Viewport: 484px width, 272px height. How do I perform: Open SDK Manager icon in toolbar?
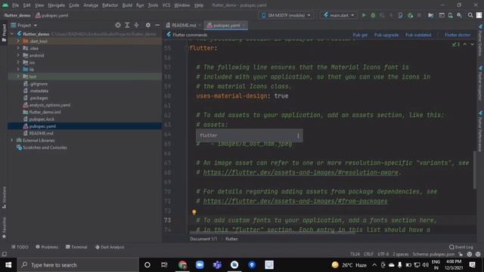coord(459,15)
